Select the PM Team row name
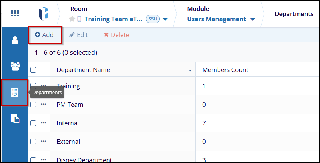The height and width of the screenshot is (163, 320). (70, 105)
